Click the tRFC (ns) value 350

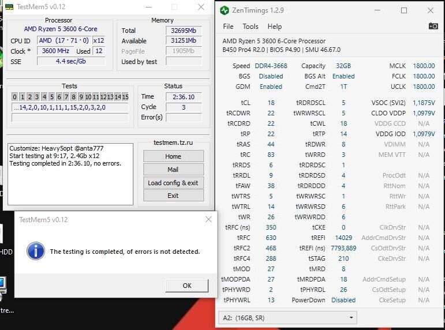(271, 227)
